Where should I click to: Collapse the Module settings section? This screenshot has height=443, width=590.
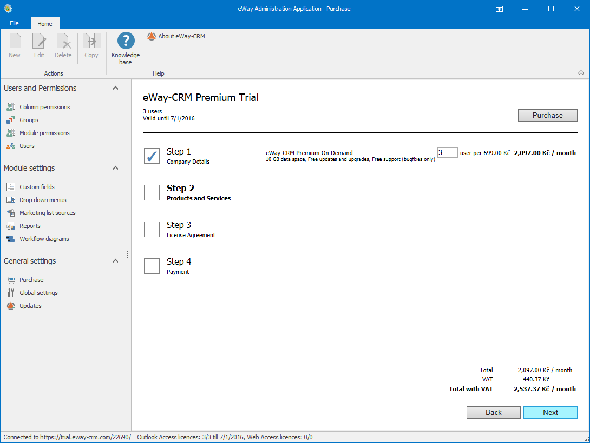pos(115,168)
